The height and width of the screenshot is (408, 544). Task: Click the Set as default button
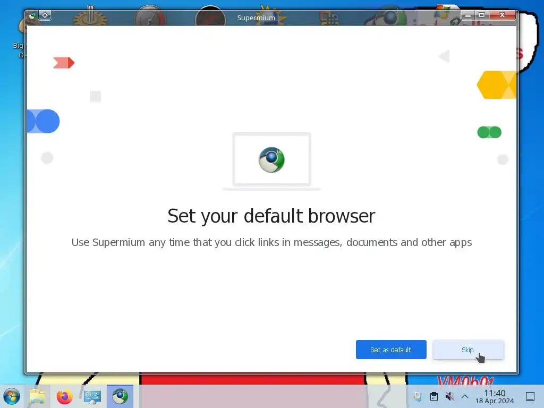point(391,350)
